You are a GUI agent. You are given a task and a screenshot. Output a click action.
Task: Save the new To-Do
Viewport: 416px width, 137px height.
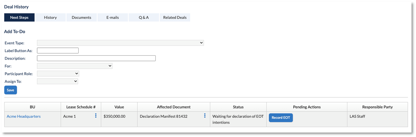[10, 90]
